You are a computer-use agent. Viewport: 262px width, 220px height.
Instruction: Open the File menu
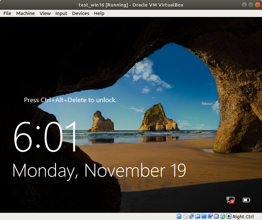tap(7, 13)
